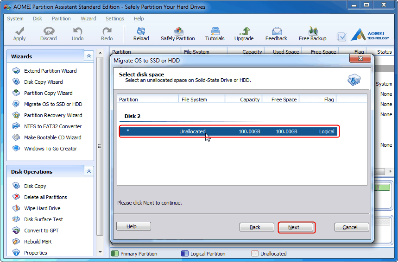Open the Tutorials toolbar icon
398x262 pixels.
point(215,31)
